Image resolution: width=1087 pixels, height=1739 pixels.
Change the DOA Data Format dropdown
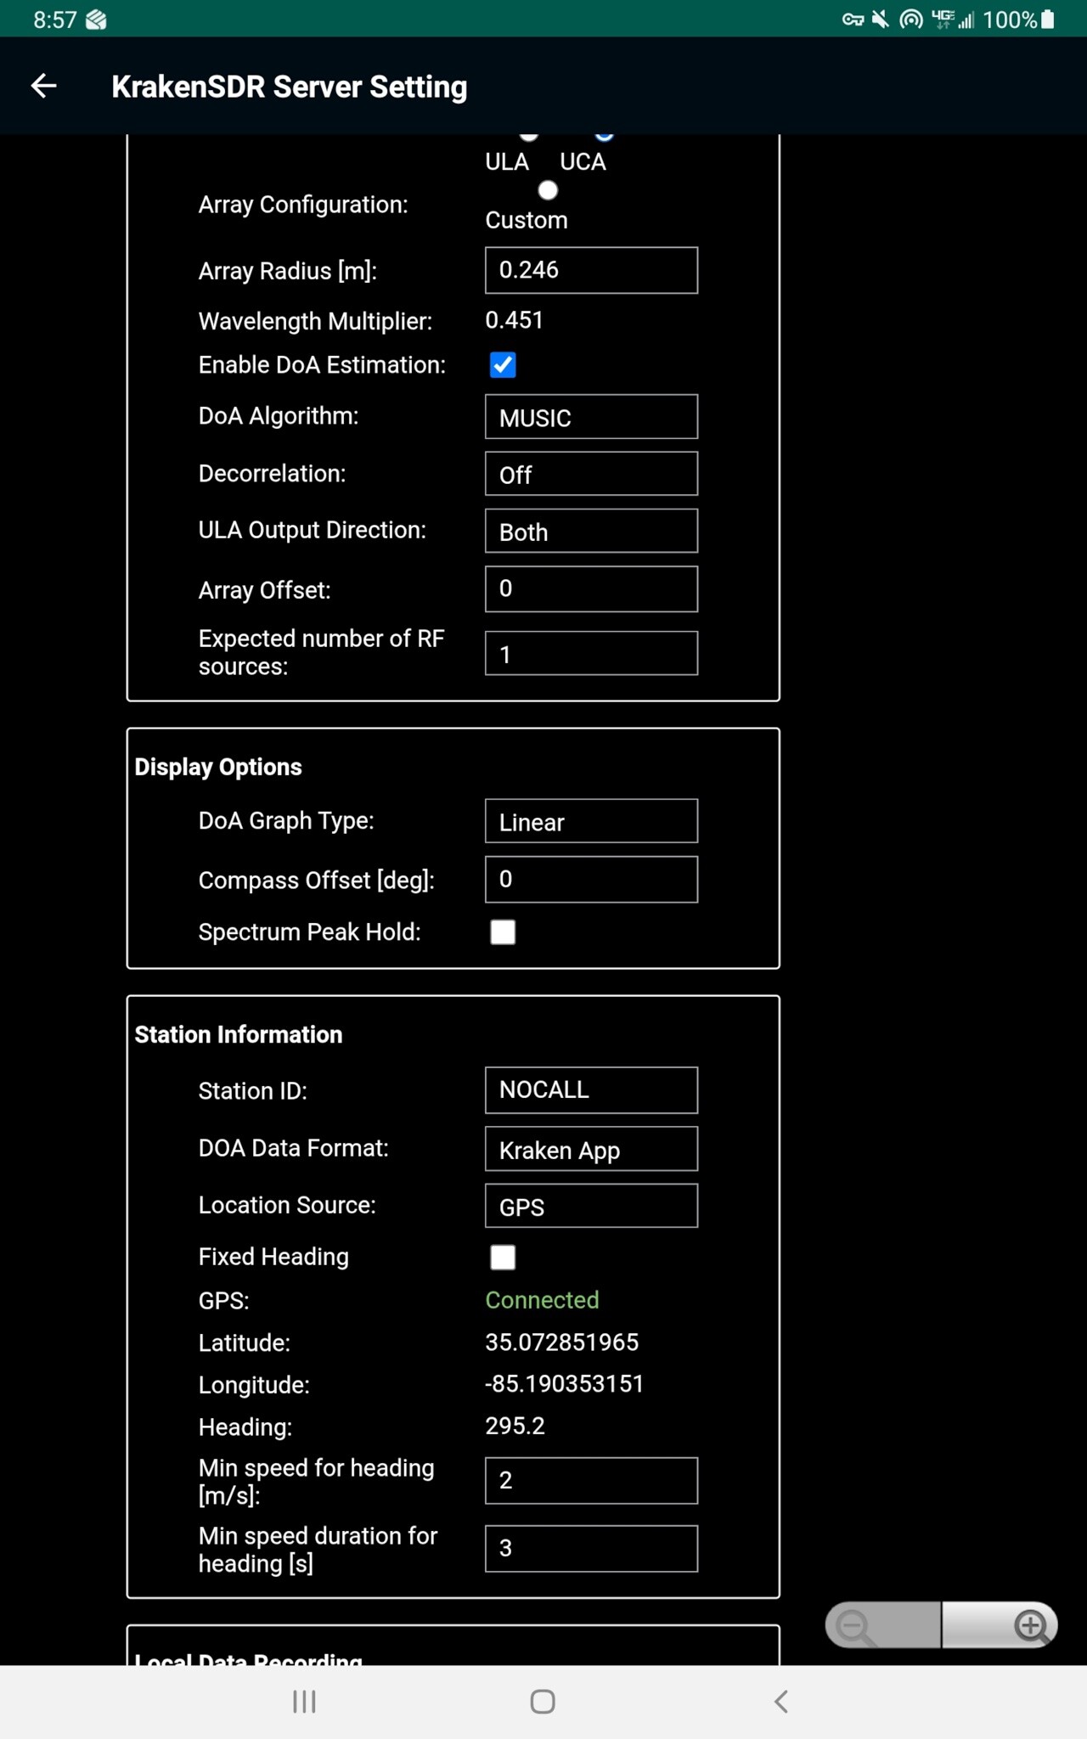point(591,1149)
